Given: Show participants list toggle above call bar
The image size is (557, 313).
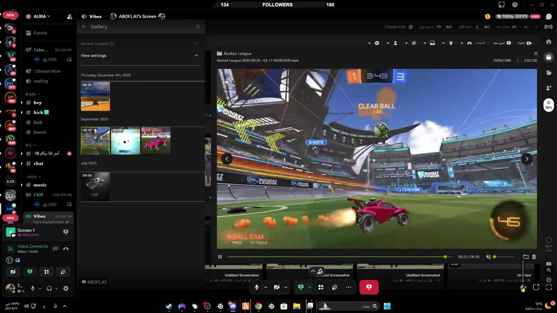Looking at the screenshot, I should [x=316, y=271].
